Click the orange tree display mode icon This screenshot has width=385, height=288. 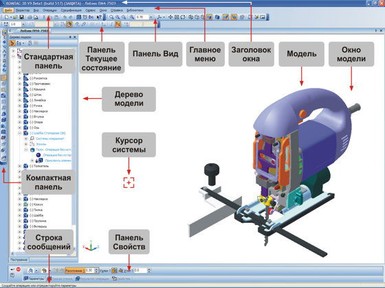12,43
